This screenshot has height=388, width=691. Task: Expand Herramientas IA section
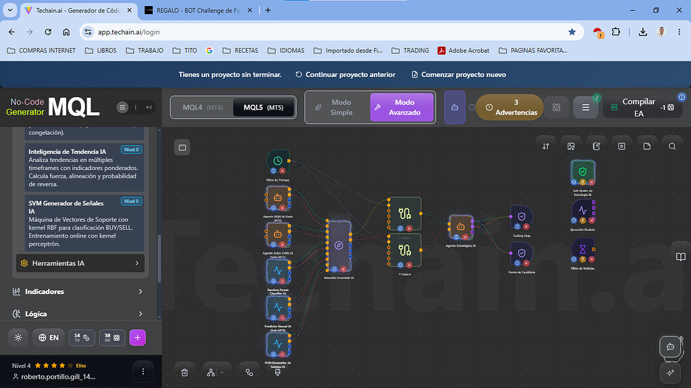point(80,263)
